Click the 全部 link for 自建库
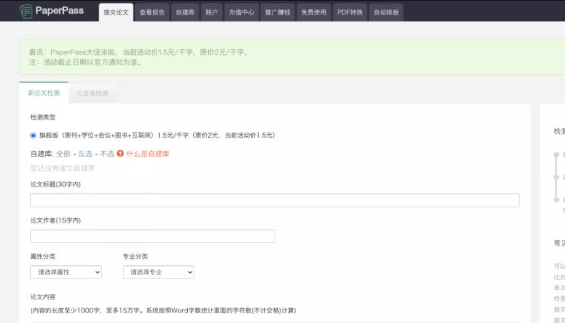 click(x=64, y=154)
